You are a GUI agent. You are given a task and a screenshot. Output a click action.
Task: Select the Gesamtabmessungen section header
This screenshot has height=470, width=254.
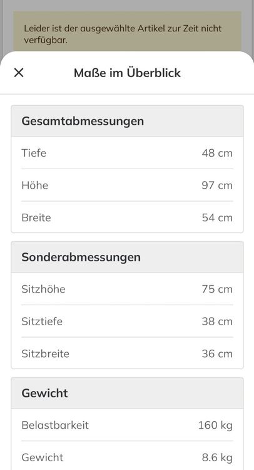point(127,121)
